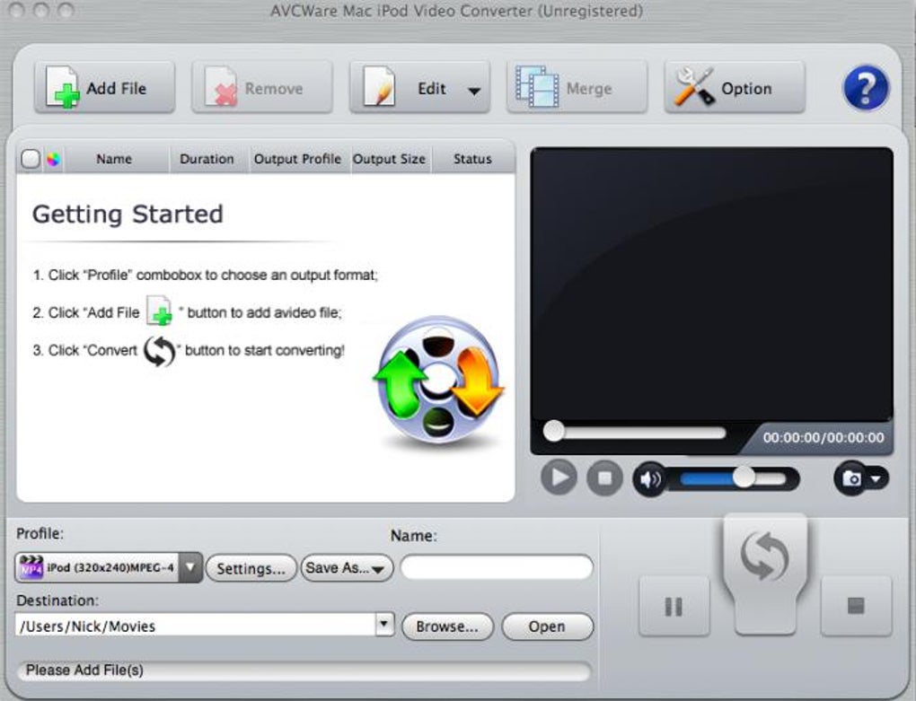
Task: Click the film reel converter logo
Action: pyautogui.click(x=438, y=382)
